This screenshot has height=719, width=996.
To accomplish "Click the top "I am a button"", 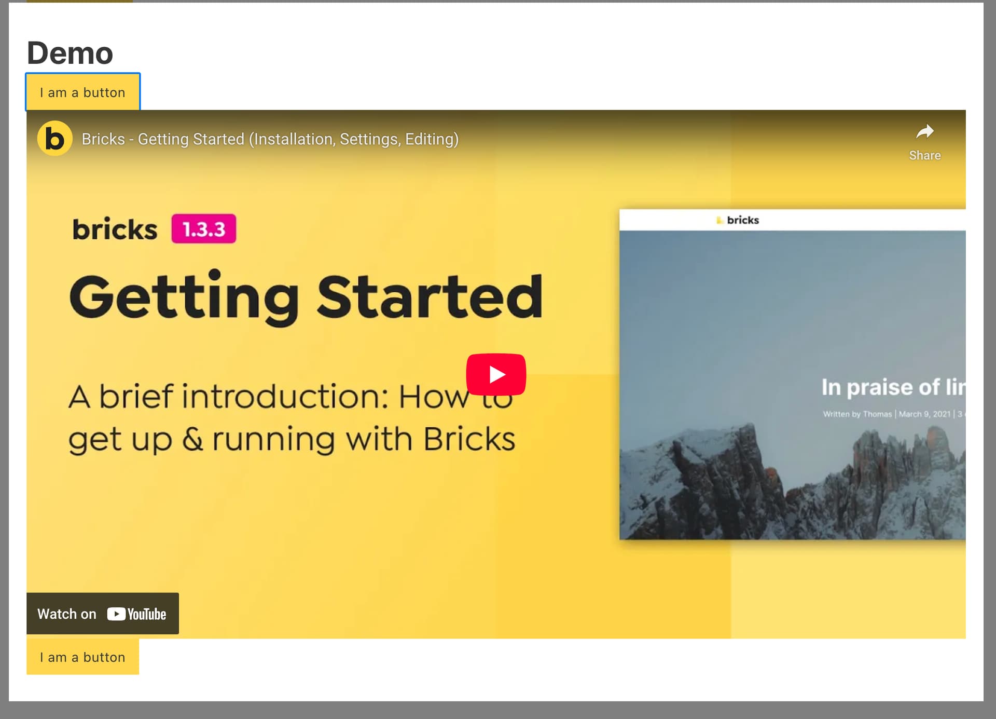I will pyautogui.click(x=83, y=92).
